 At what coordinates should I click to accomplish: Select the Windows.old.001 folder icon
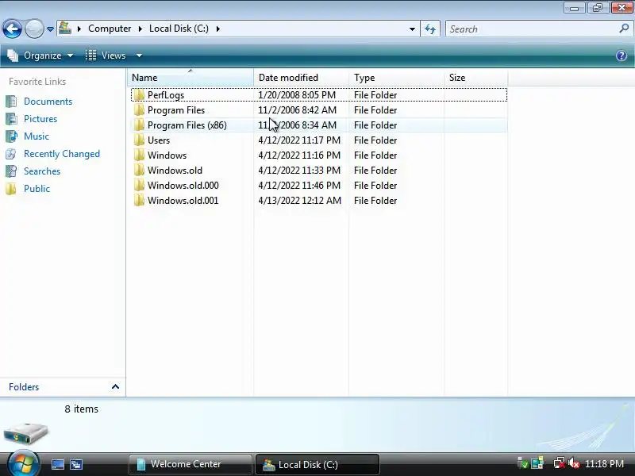coord(139,201)
